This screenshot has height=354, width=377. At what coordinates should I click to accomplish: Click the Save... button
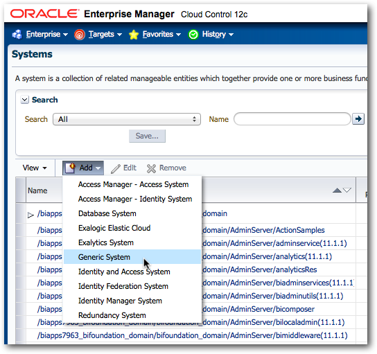coord(147,136)
